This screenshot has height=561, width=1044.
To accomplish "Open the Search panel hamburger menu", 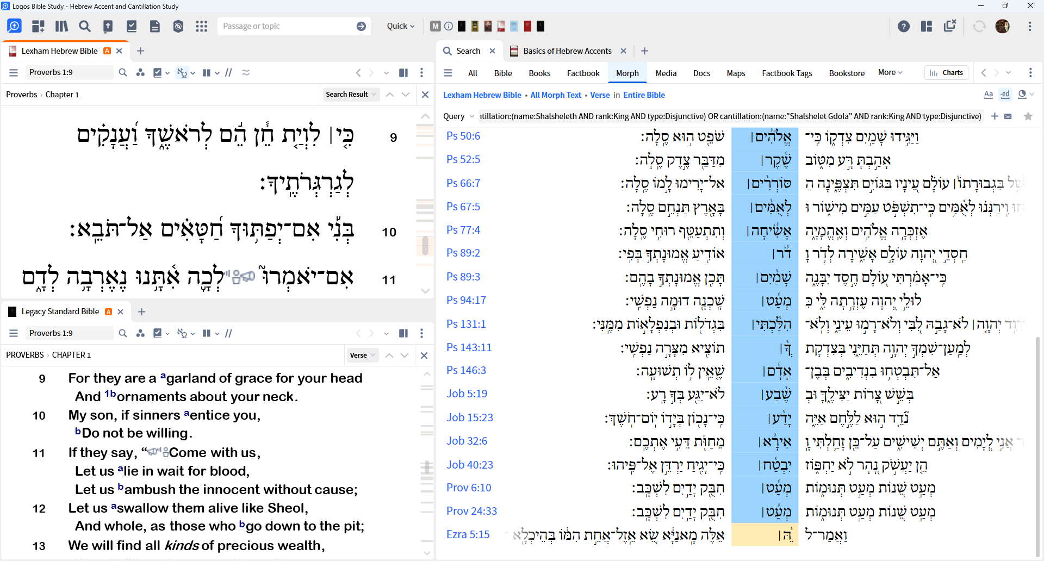I will click(x=448, y=73).
